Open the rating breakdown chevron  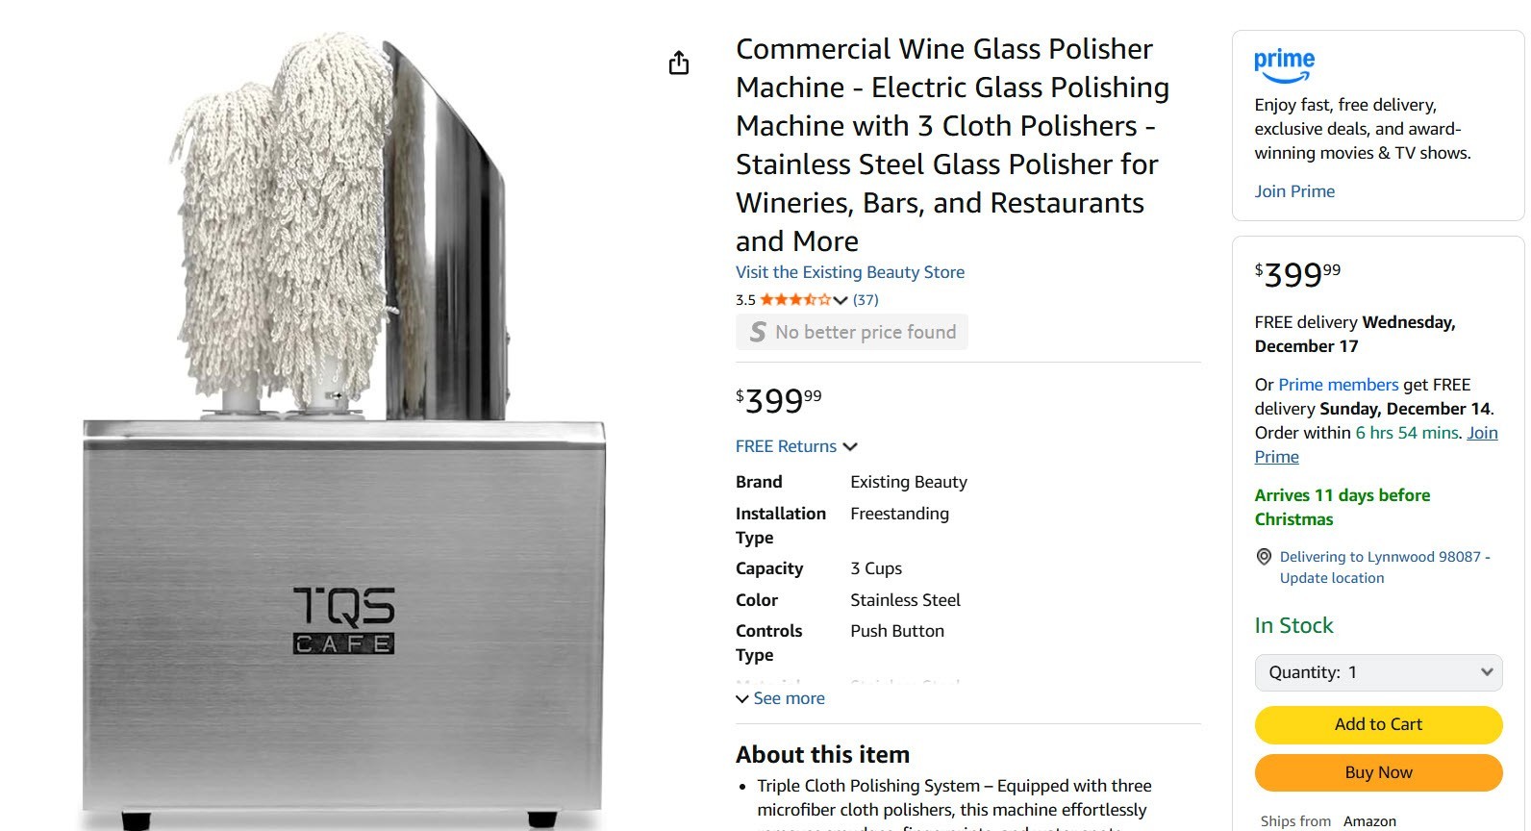(x=841, y=300)
